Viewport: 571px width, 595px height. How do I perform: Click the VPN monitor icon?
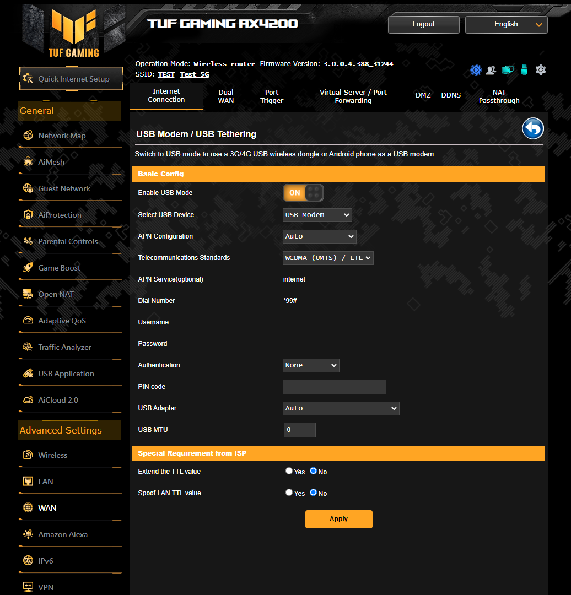pyautogui.click(x=28, y=587)
